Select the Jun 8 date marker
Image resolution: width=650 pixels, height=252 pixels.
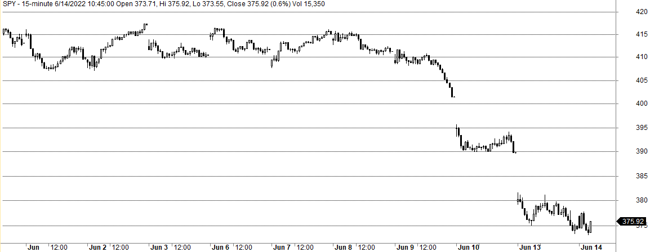click(343, 247)
